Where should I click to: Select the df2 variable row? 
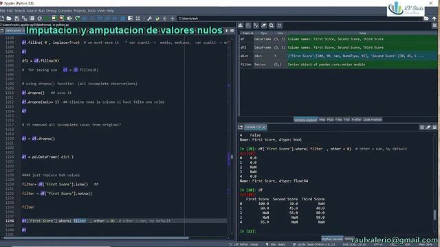(338, 47)
